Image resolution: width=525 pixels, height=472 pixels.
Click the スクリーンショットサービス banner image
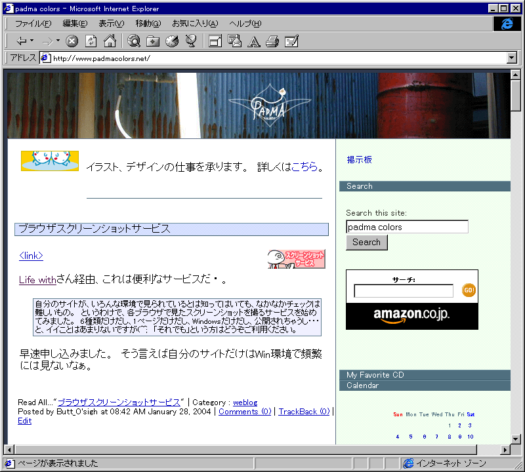[x=297, y=259]
